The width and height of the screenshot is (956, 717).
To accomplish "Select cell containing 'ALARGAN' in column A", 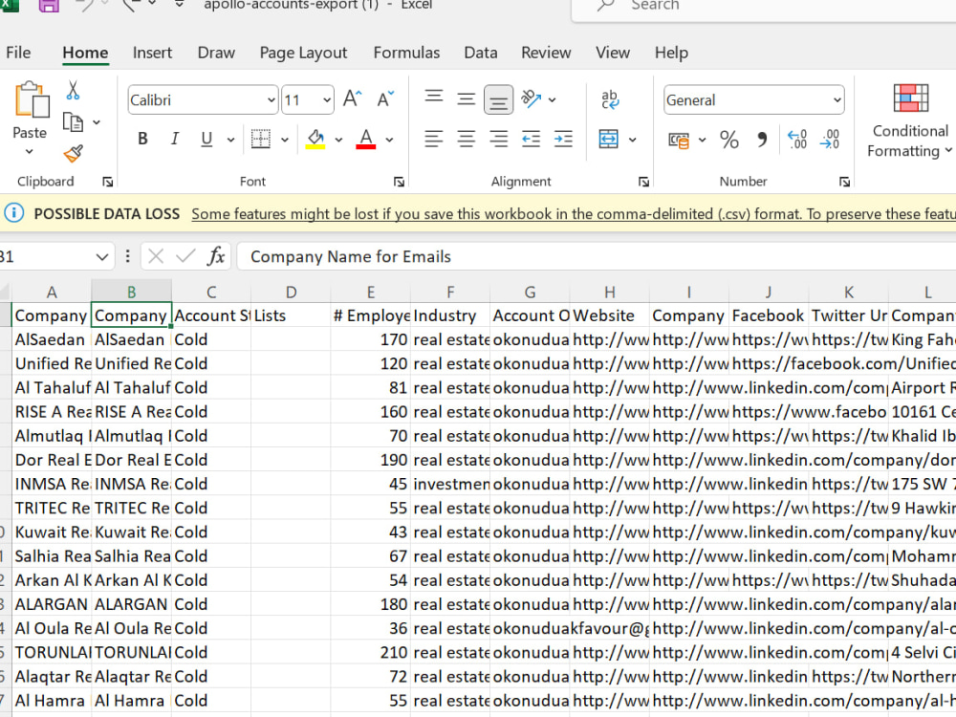I will click(x=52, y=604).
